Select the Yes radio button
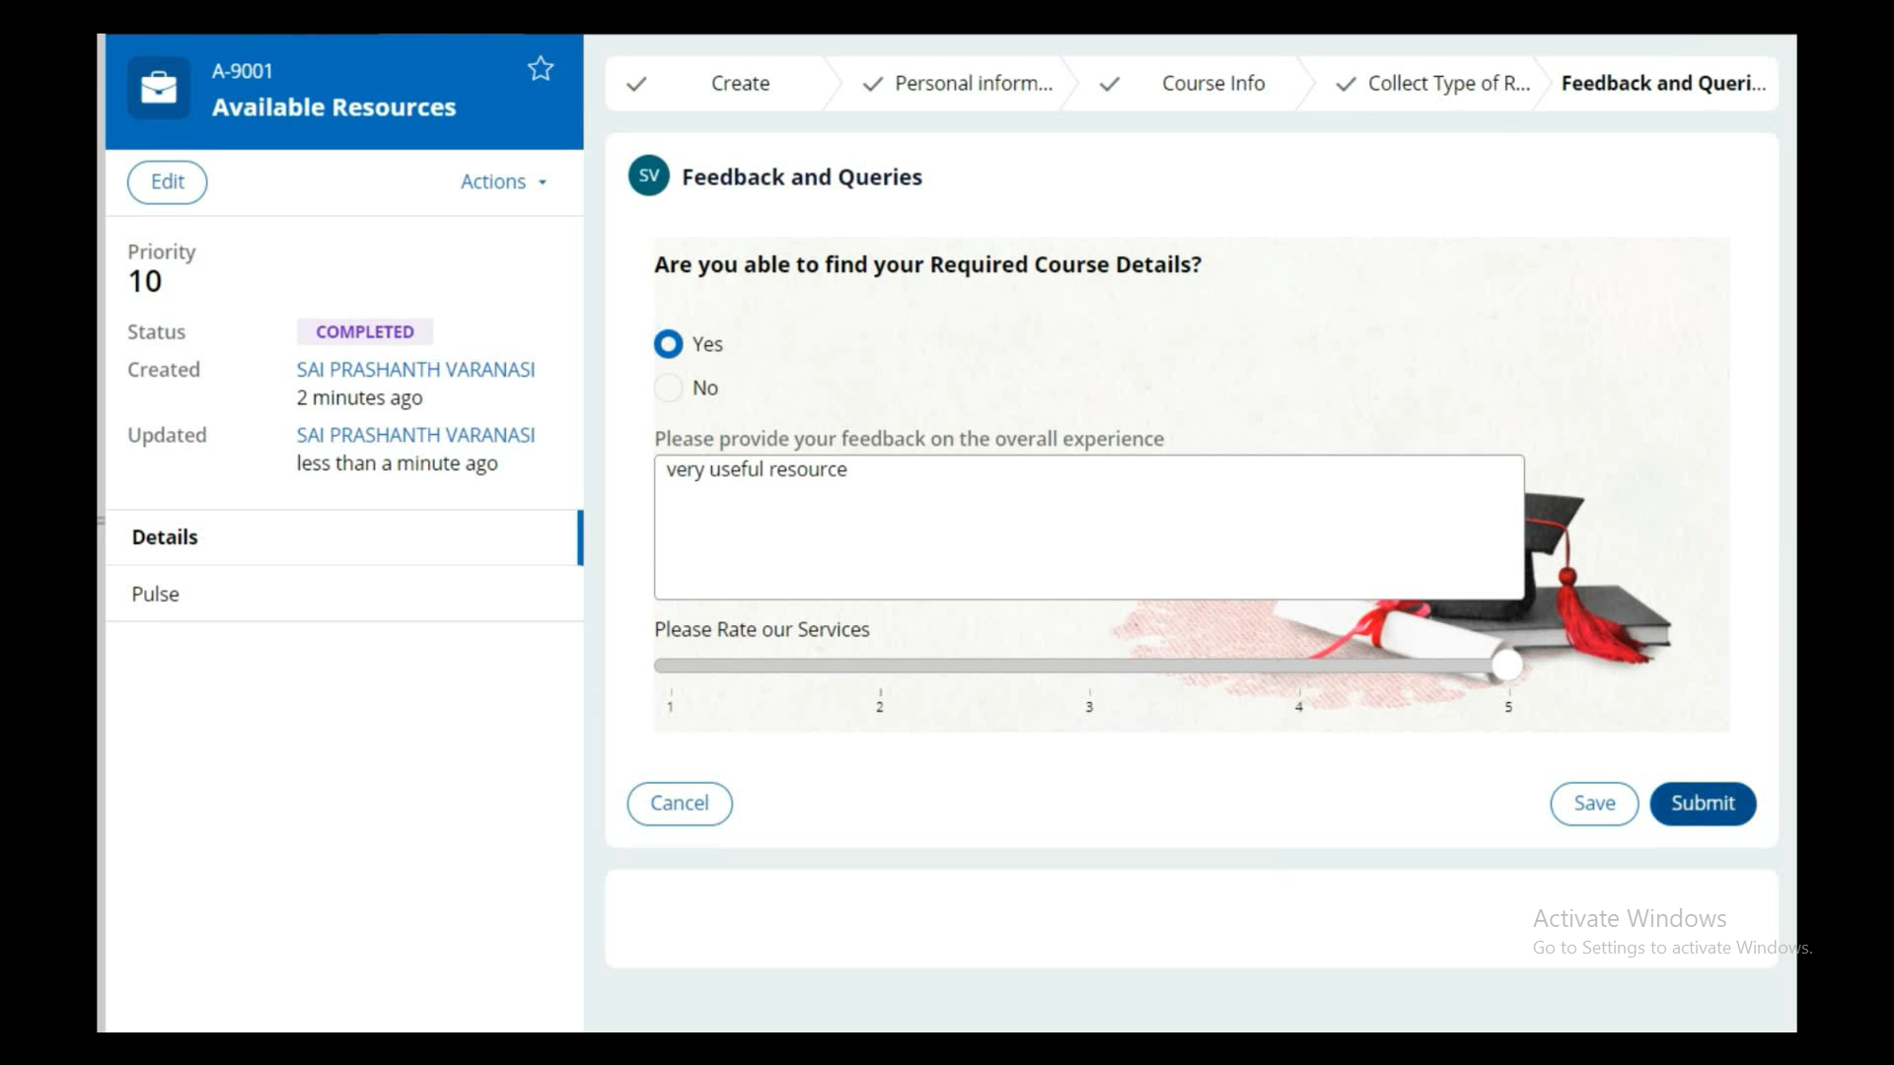Image resolution: width=1894 pixels, height=1065 pixels. [668, 344]
